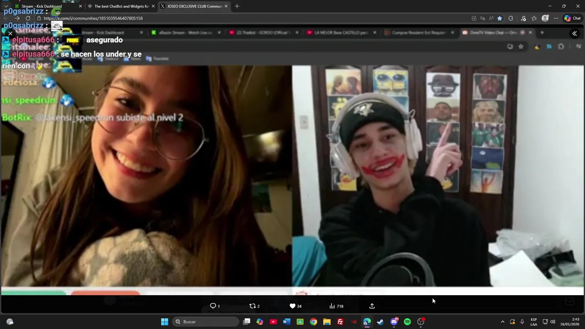The width and height of the screenshot is (585, 329).
Task: Open Spotify from the taskbar
Action: [x=407, y=322]
